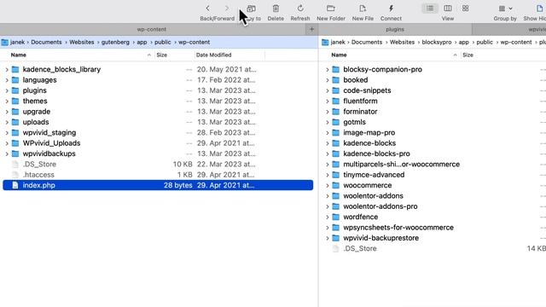Expand the languages folder
The height and width of the screenshot is (307, 546).
[x=7, y=80]
